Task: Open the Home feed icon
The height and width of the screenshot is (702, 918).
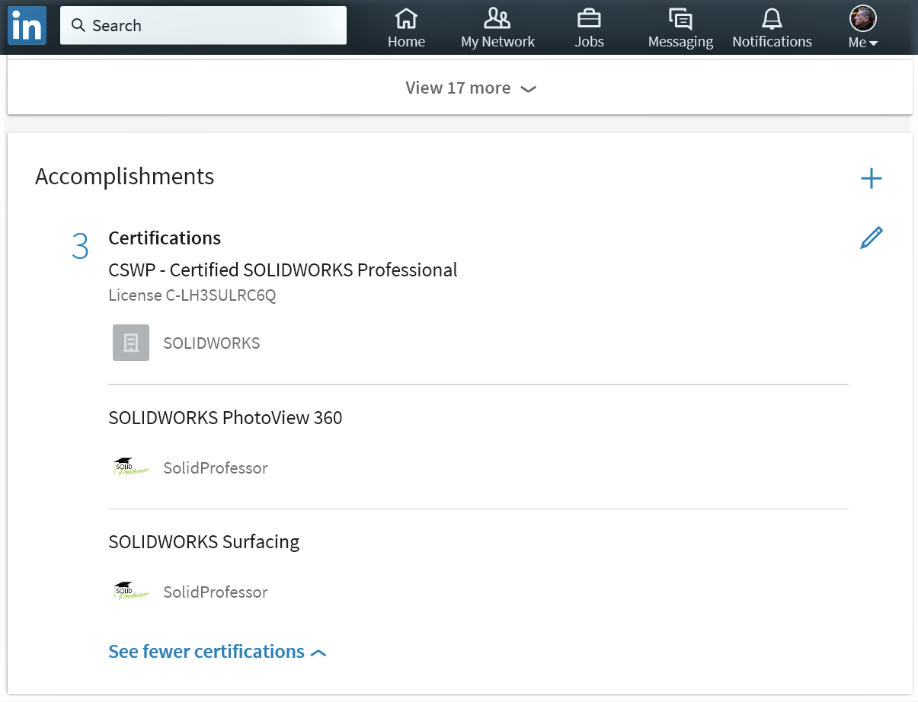Action: [x=406, y=18]
